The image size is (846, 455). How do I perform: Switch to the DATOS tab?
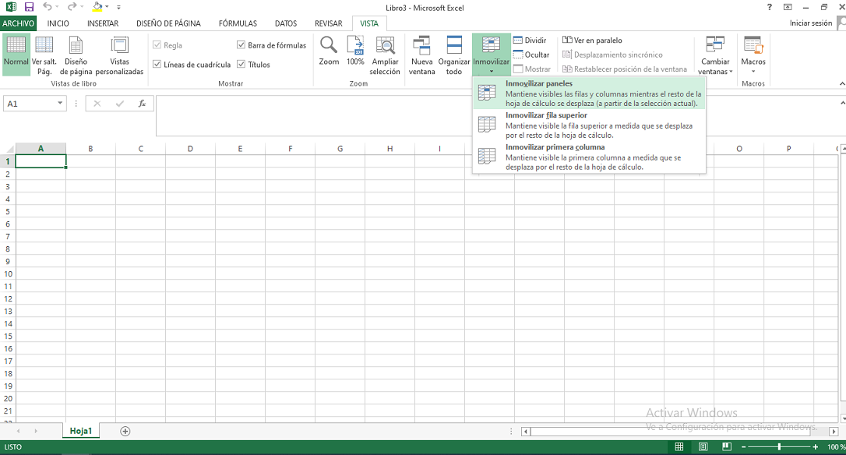pos(286,23)
